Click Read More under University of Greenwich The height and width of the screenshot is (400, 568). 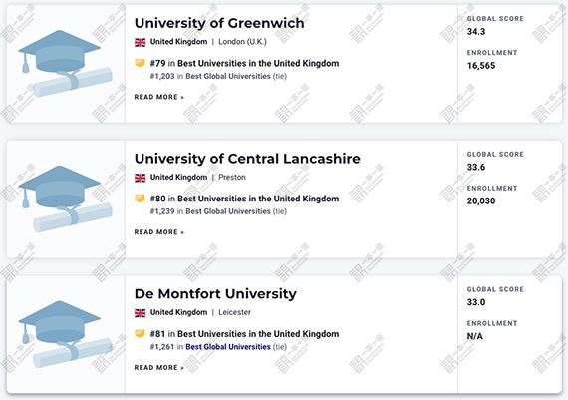tap(159, 97)
